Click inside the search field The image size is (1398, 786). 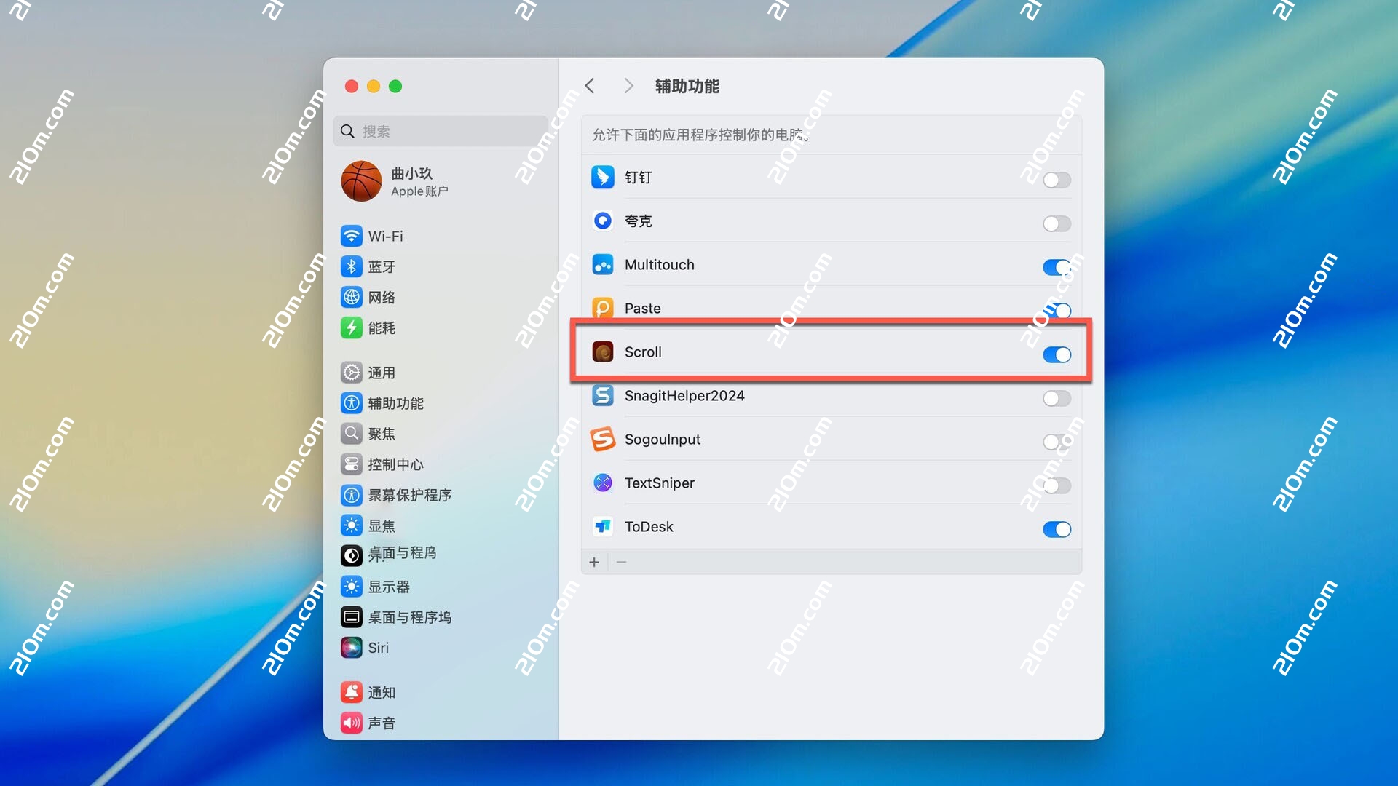440,131
